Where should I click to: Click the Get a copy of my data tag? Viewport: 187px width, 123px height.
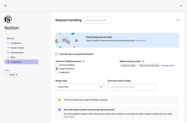click(x=149, y=66)
